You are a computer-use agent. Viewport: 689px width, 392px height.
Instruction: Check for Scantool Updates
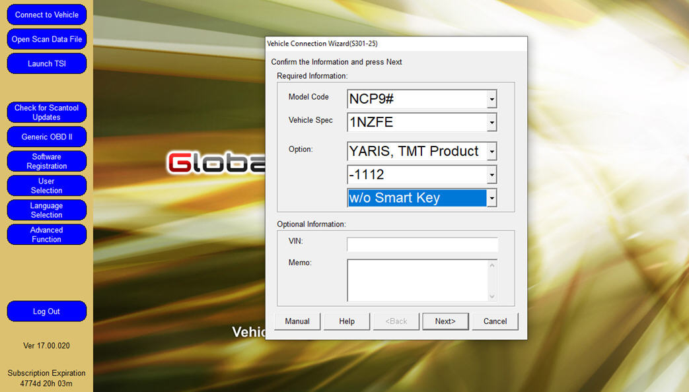point(47,112)
